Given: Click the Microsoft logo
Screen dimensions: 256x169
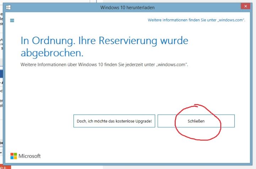Looking at the screenshot, I should [26, 156].
